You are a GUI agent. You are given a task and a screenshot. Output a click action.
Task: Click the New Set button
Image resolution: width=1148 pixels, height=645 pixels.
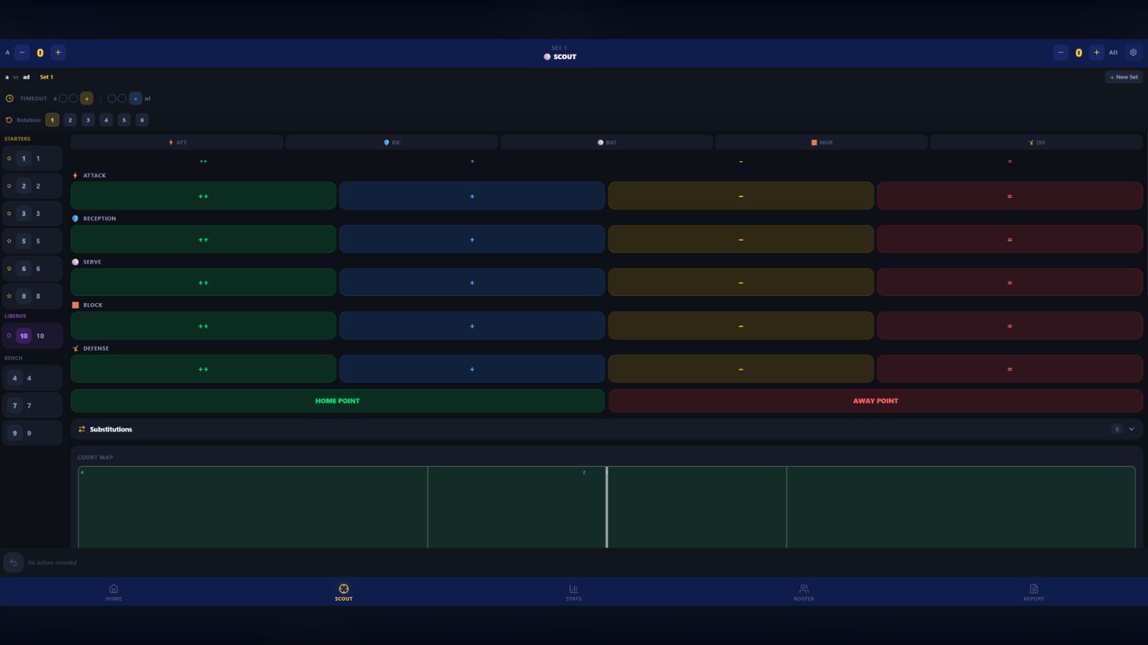point(1124,77)
